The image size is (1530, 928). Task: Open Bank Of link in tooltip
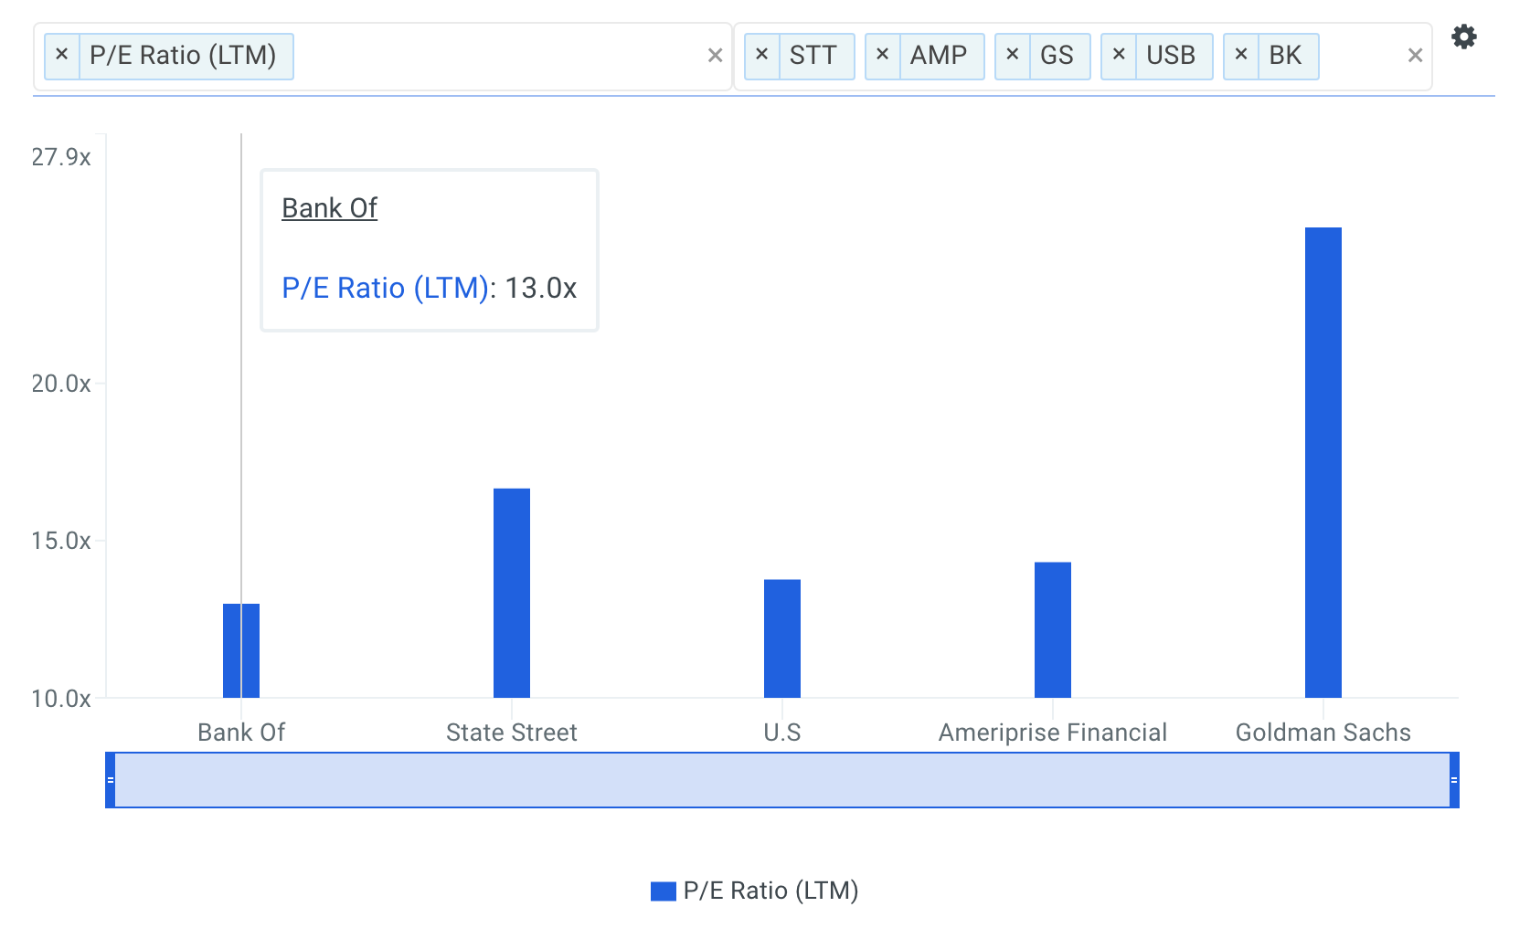tap(329, 208)
